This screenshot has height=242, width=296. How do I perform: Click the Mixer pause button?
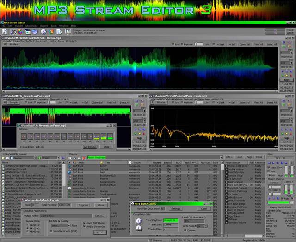(x=277, y=163)
